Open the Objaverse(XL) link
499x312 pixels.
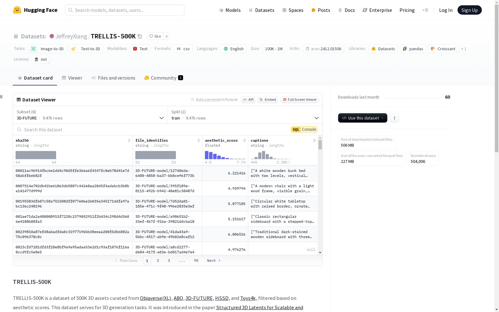156,298
